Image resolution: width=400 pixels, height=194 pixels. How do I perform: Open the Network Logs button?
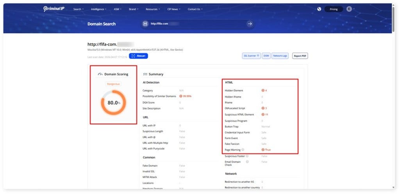[280, 55]
